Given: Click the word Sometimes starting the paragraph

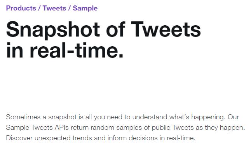Looking at the screenshot, I should click(x=23, y=117).
